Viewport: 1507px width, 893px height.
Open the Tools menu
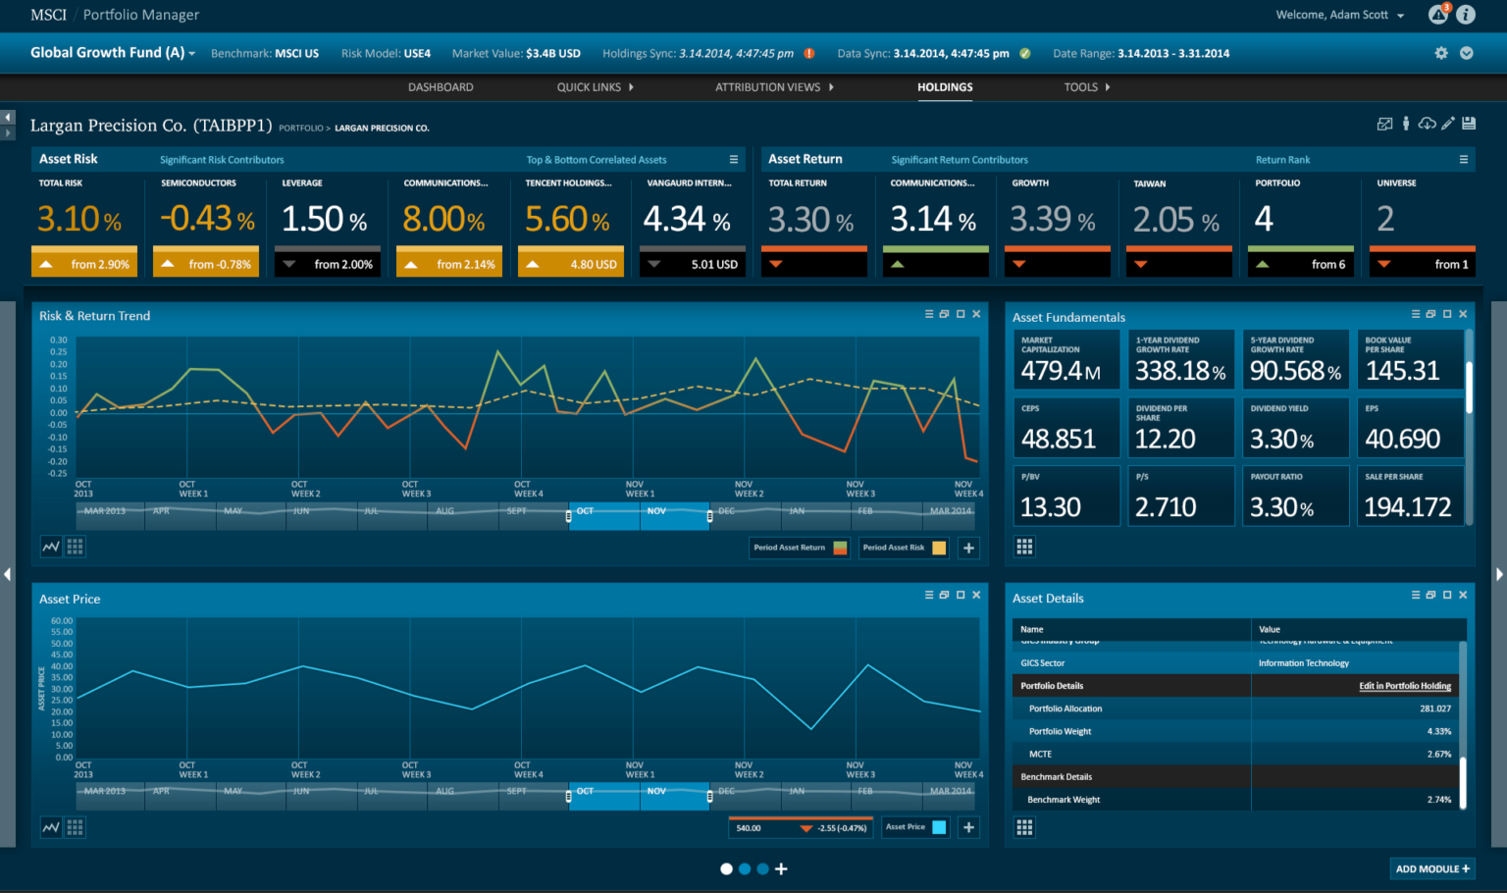(1087, 87)
